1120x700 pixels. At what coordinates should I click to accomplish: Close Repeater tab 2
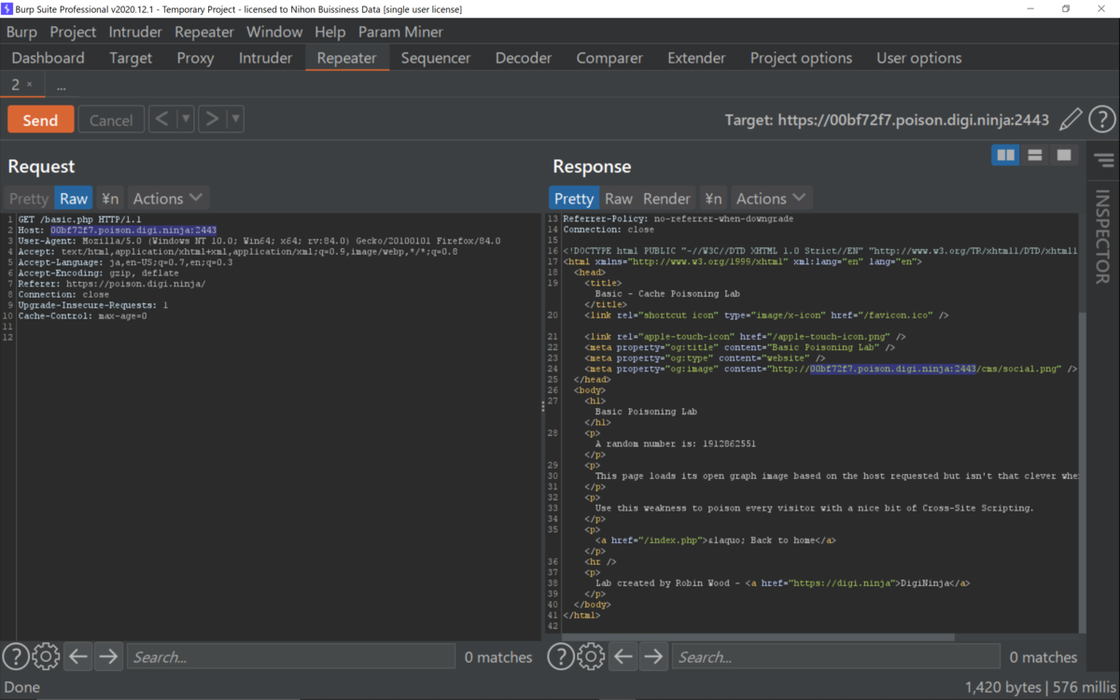point(29,85)
